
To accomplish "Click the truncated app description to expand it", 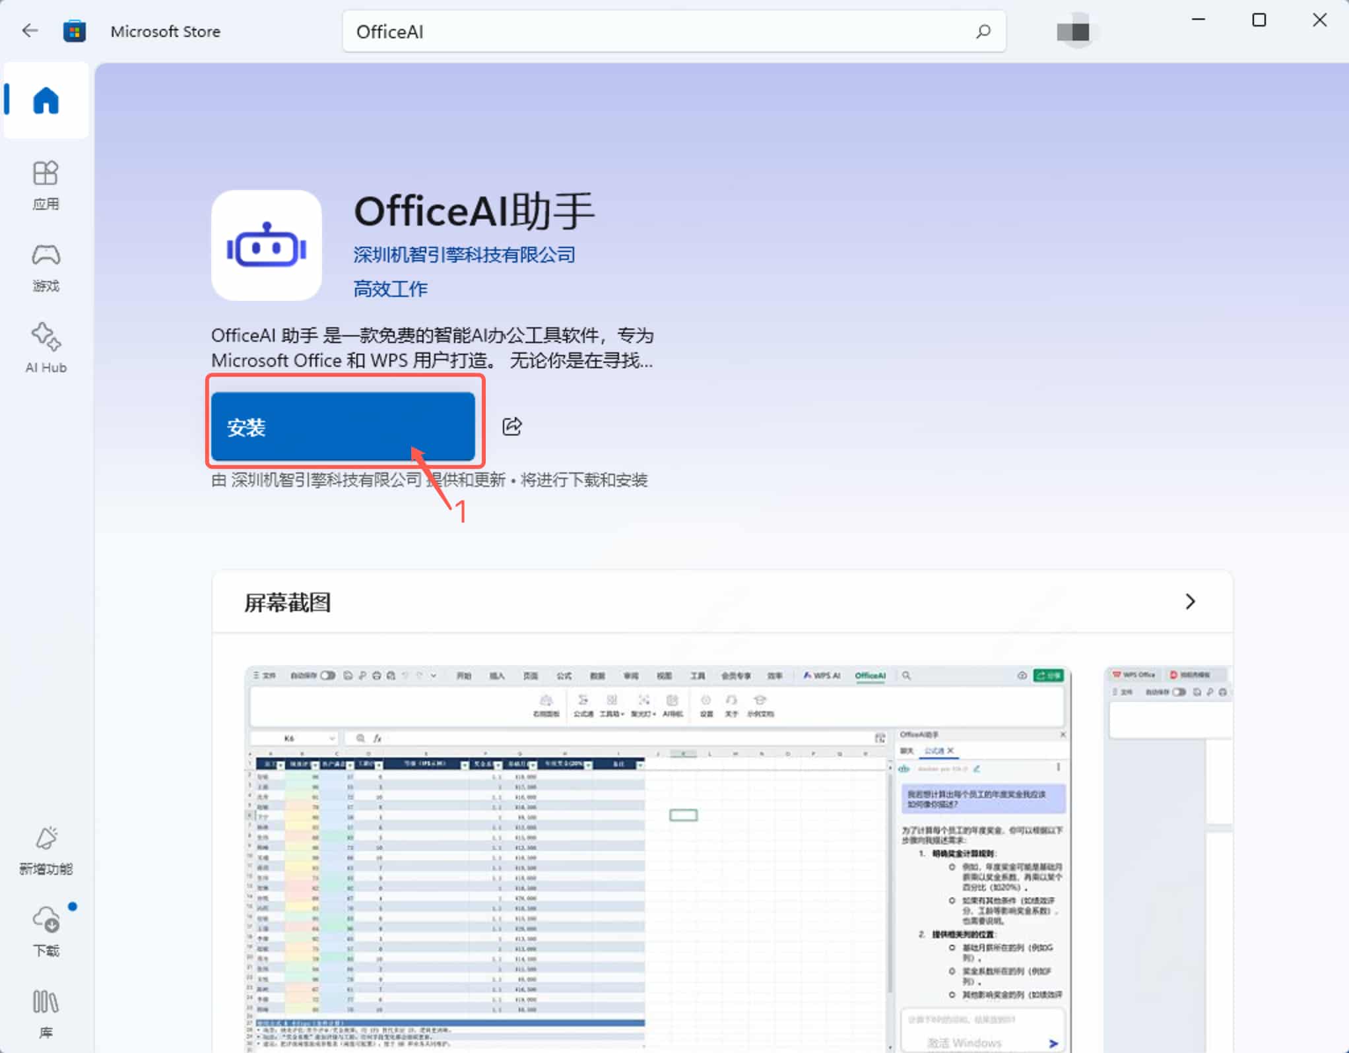I will [x=432, y=348].
